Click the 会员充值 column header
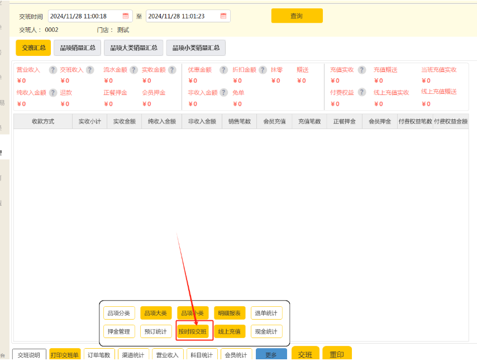The image size is (477, 361). [x=275, y=121]
